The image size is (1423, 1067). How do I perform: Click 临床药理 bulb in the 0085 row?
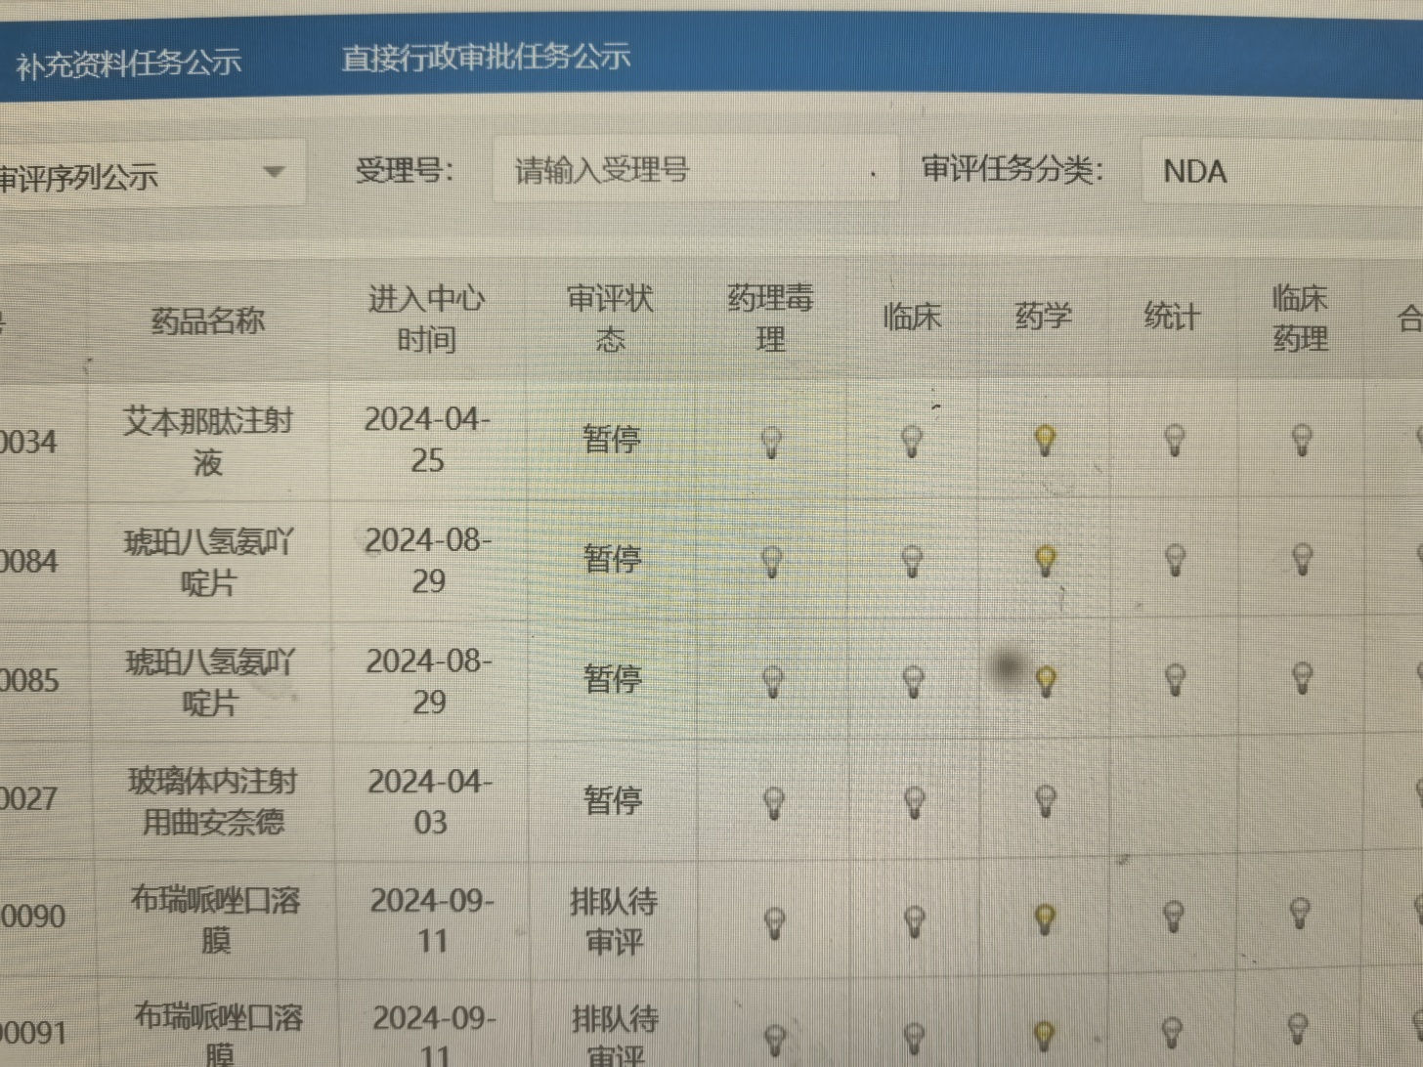[x=1302, y=677]
